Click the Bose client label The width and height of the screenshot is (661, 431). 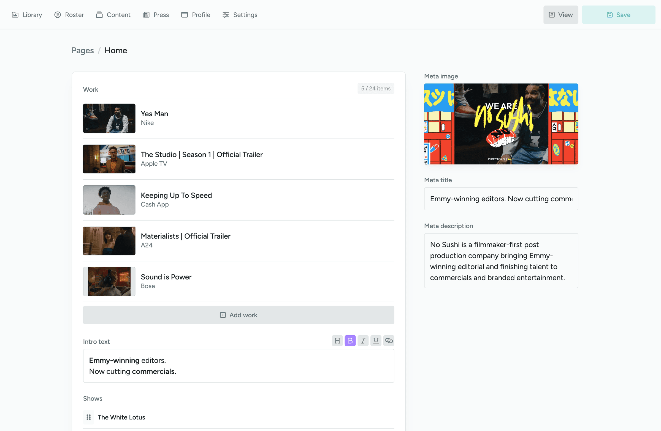click(148, 286)
